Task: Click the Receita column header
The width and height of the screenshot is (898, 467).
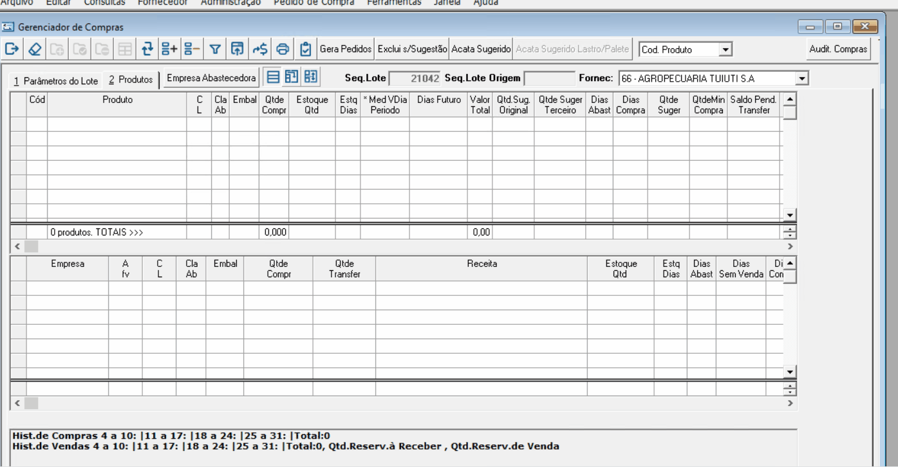Action: 482,268
